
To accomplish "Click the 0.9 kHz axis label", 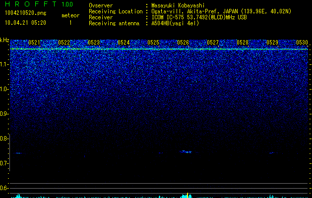I will click(4, 113).
